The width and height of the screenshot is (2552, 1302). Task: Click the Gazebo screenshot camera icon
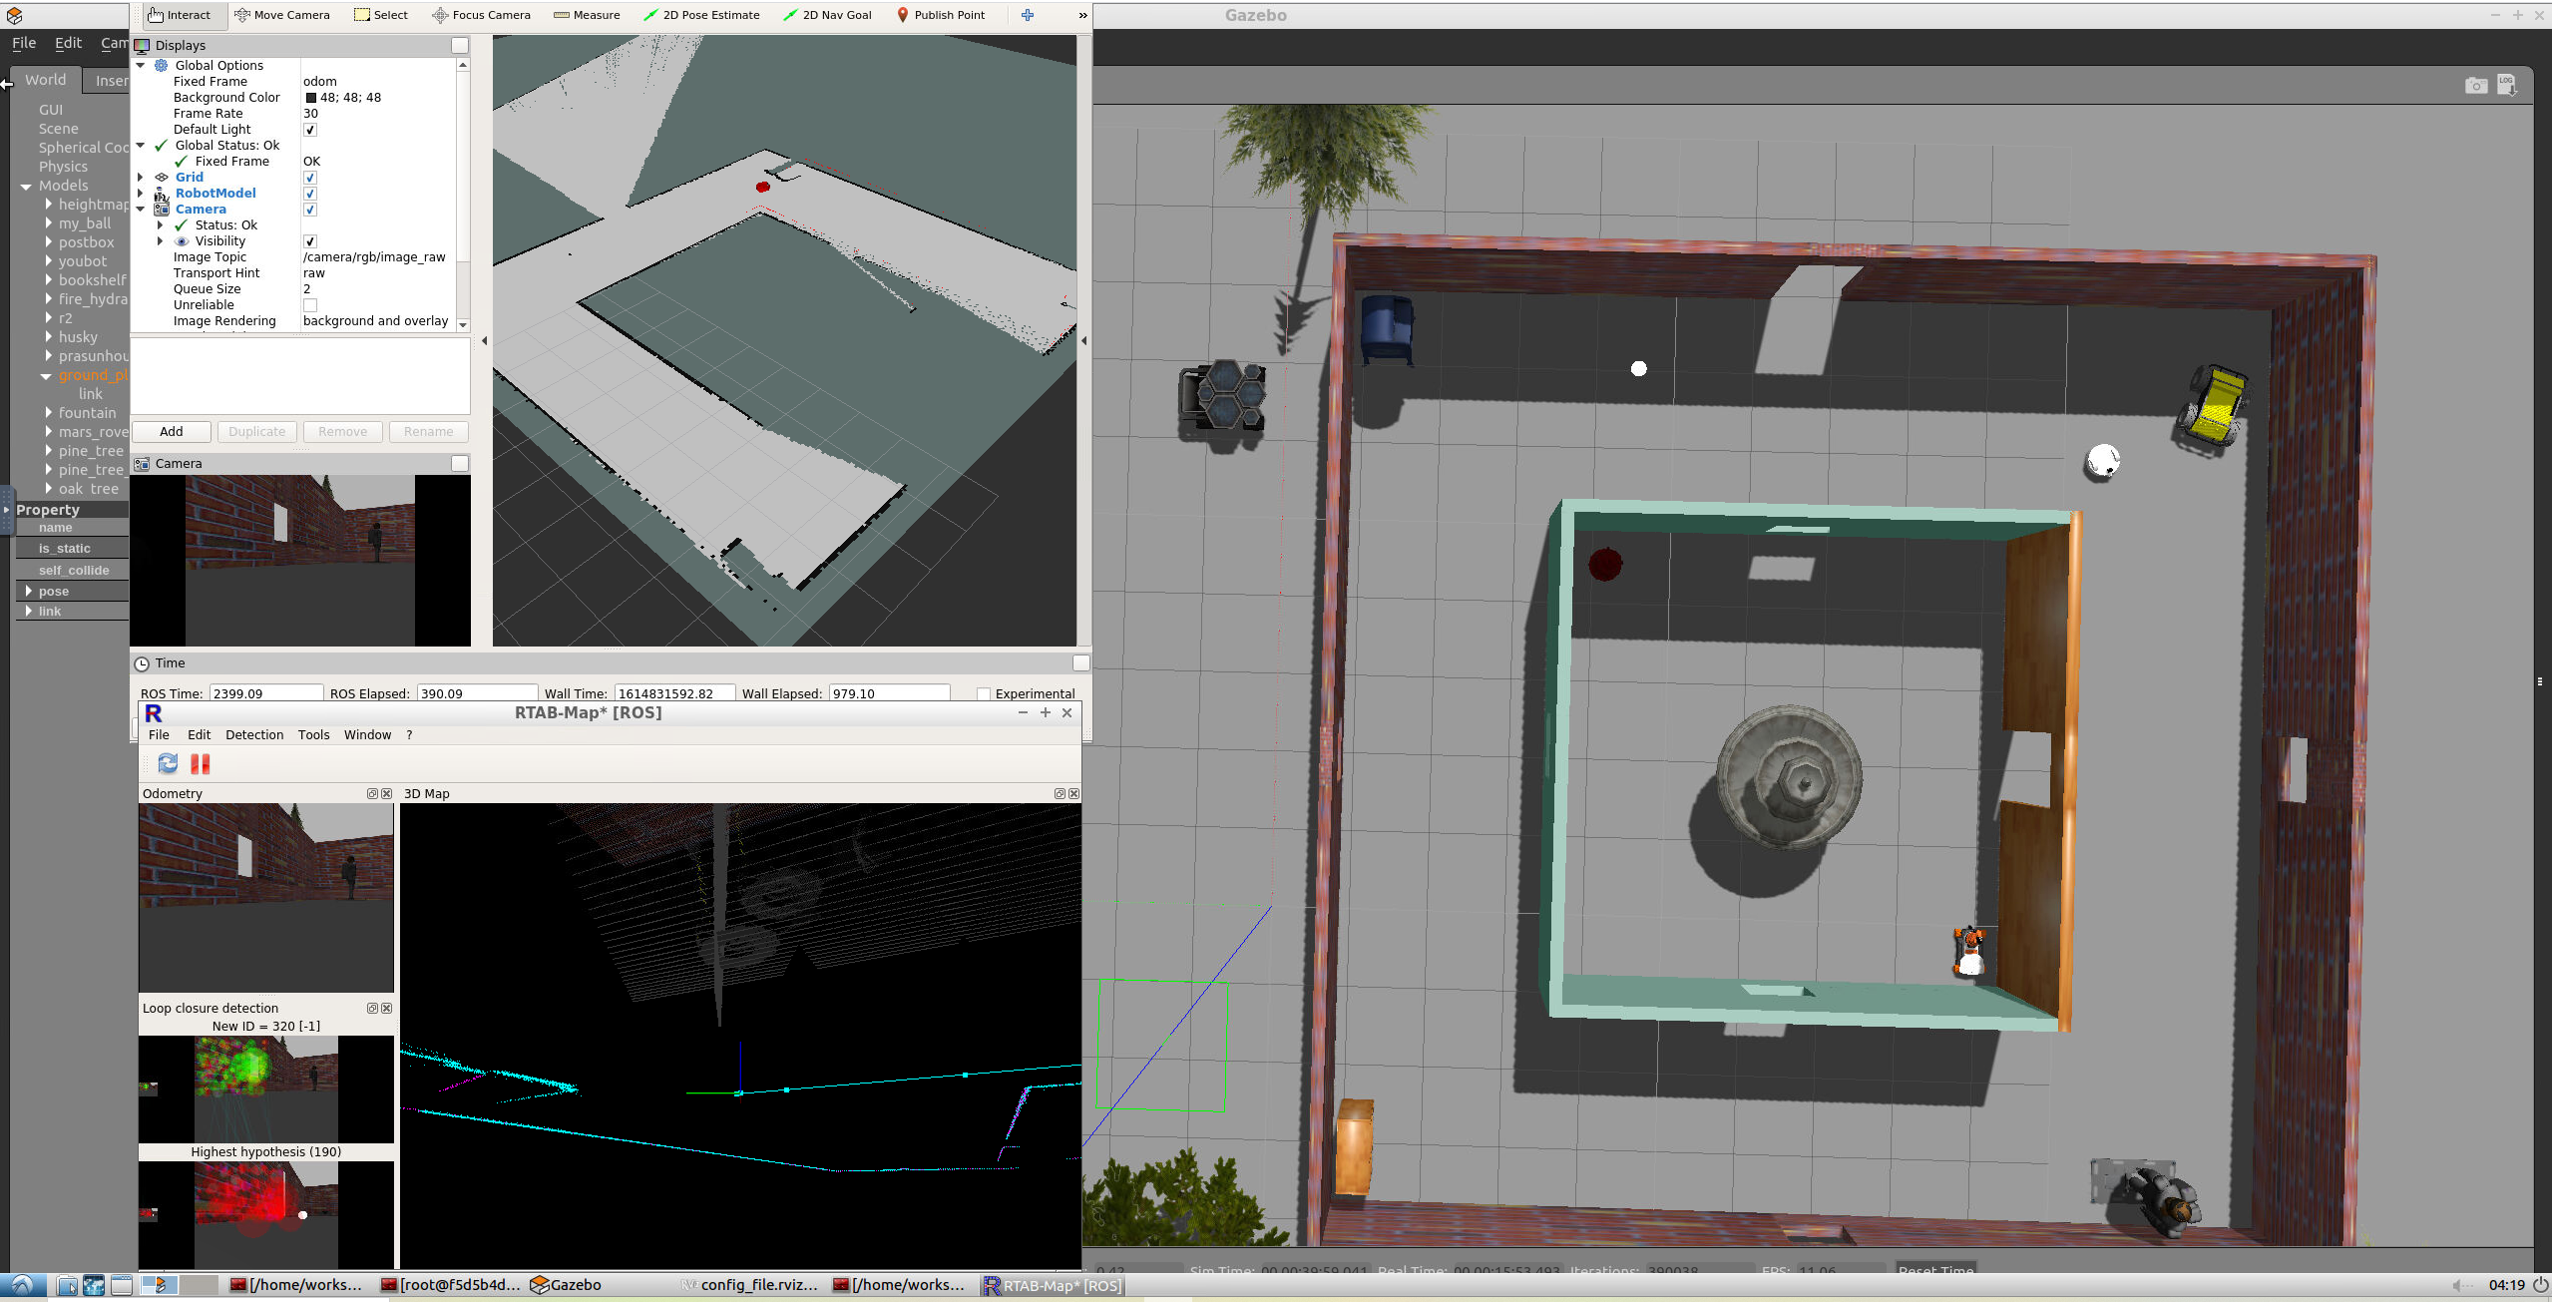point(2475,86)
